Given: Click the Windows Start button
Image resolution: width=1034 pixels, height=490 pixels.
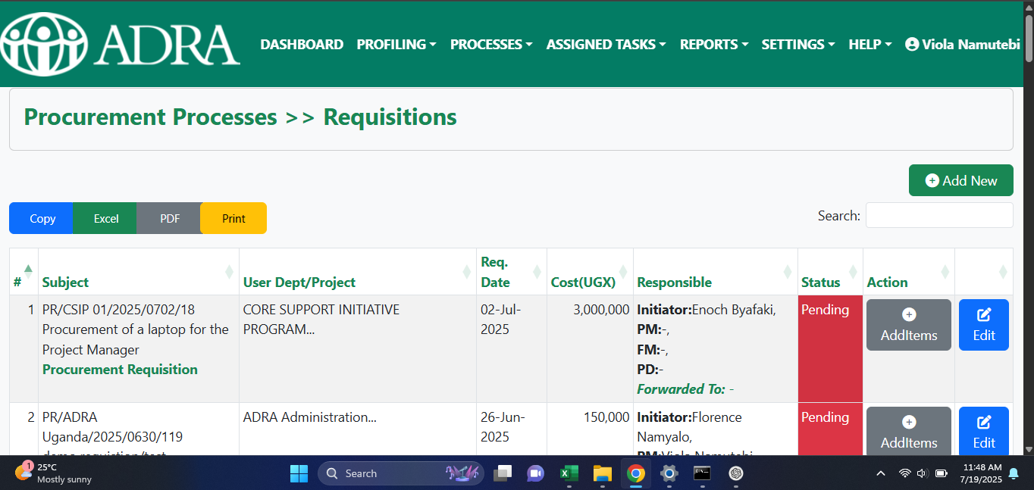Looking at the screenshot, I should [x=299, y=473].
